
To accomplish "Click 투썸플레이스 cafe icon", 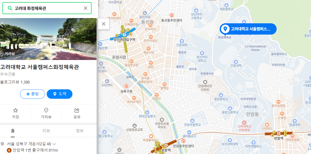I will coord(151,136).
